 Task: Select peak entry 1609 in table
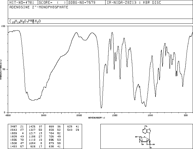17,136
